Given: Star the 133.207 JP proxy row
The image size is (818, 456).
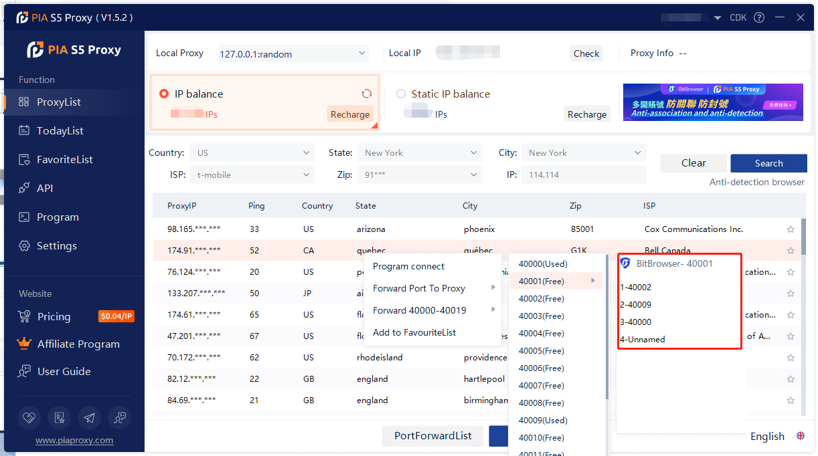Looking at the screenshot, I should pos(791,294).
